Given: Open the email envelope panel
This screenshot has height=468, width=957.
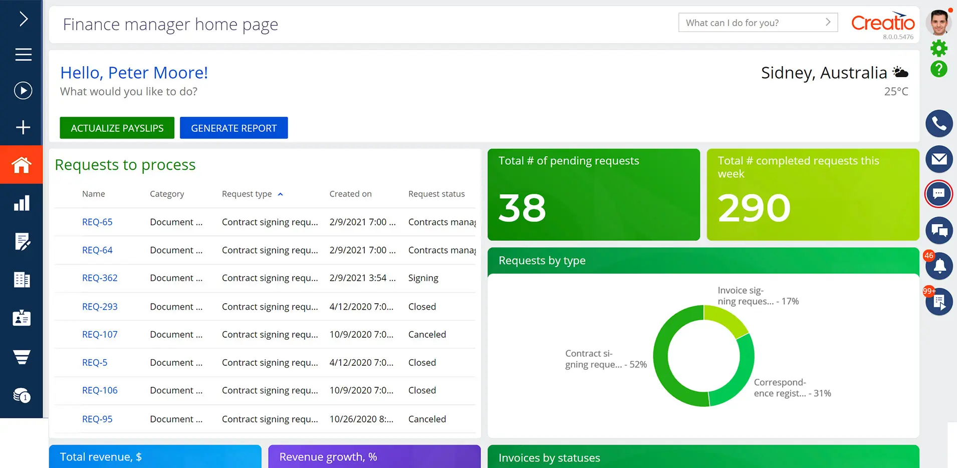Looking at the screenshot, I should click(x=938, y=159).
